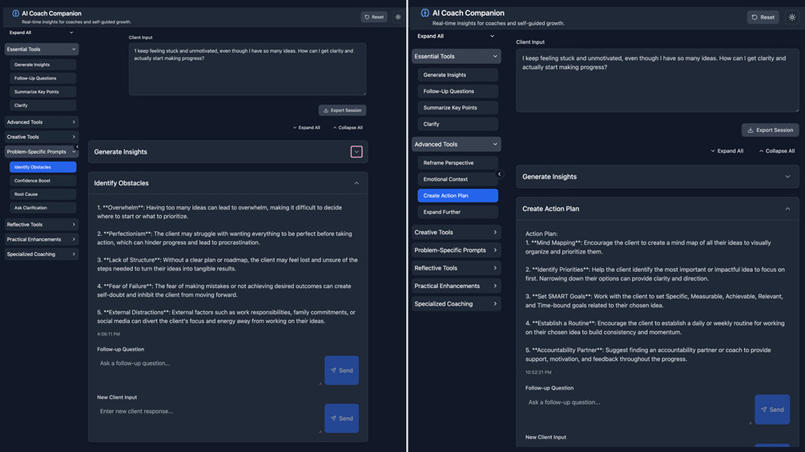This screenshot has width=805, height=452.
Task: Click Collapse All above the left window's cards
Action: 348,127
